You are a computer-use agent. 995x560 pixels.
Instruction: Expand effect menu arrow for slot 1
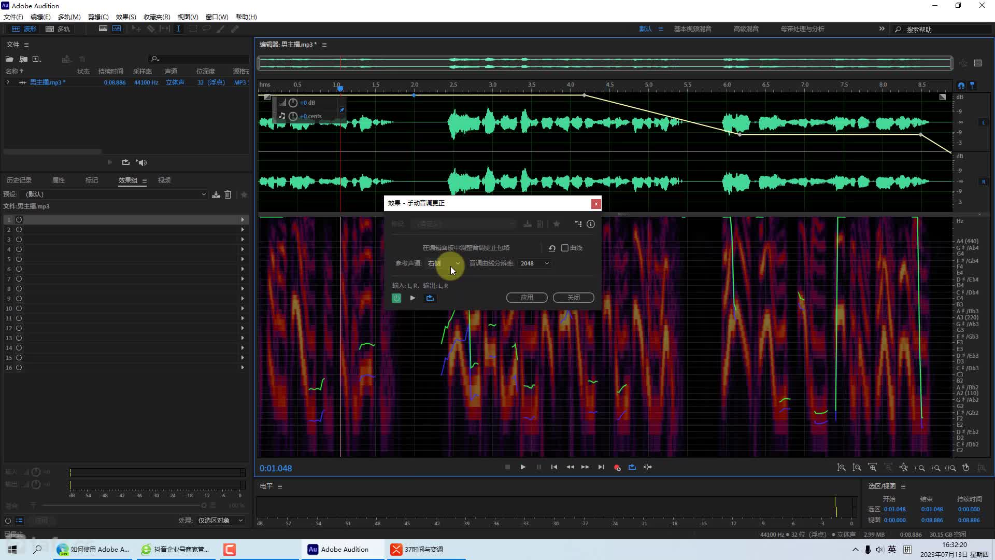[x=243, y=220]
